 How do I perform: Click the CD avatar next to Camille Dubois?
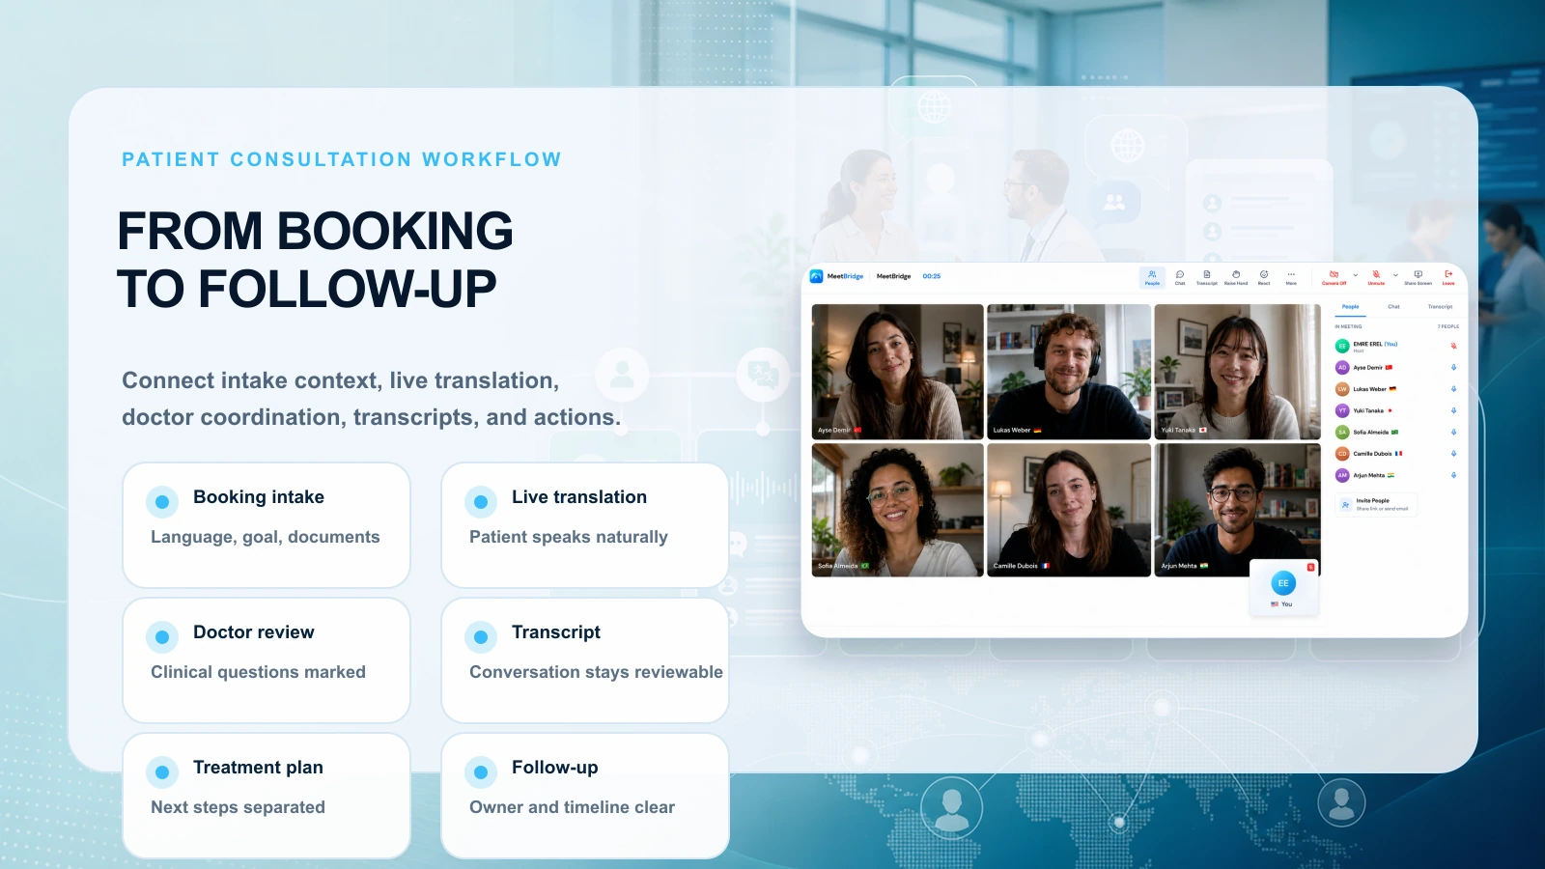[1342, 454]
